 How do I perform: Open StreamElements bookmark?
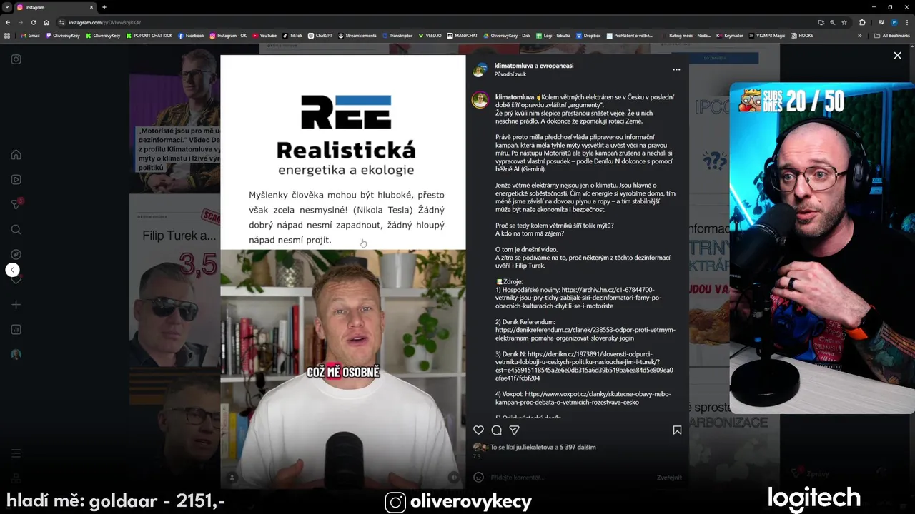click(x=357, y=35)
